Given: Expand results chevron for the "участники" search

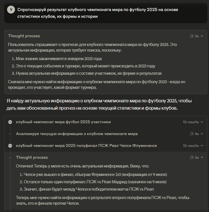Looking at the screenshot, I should (x=202, y=122).
